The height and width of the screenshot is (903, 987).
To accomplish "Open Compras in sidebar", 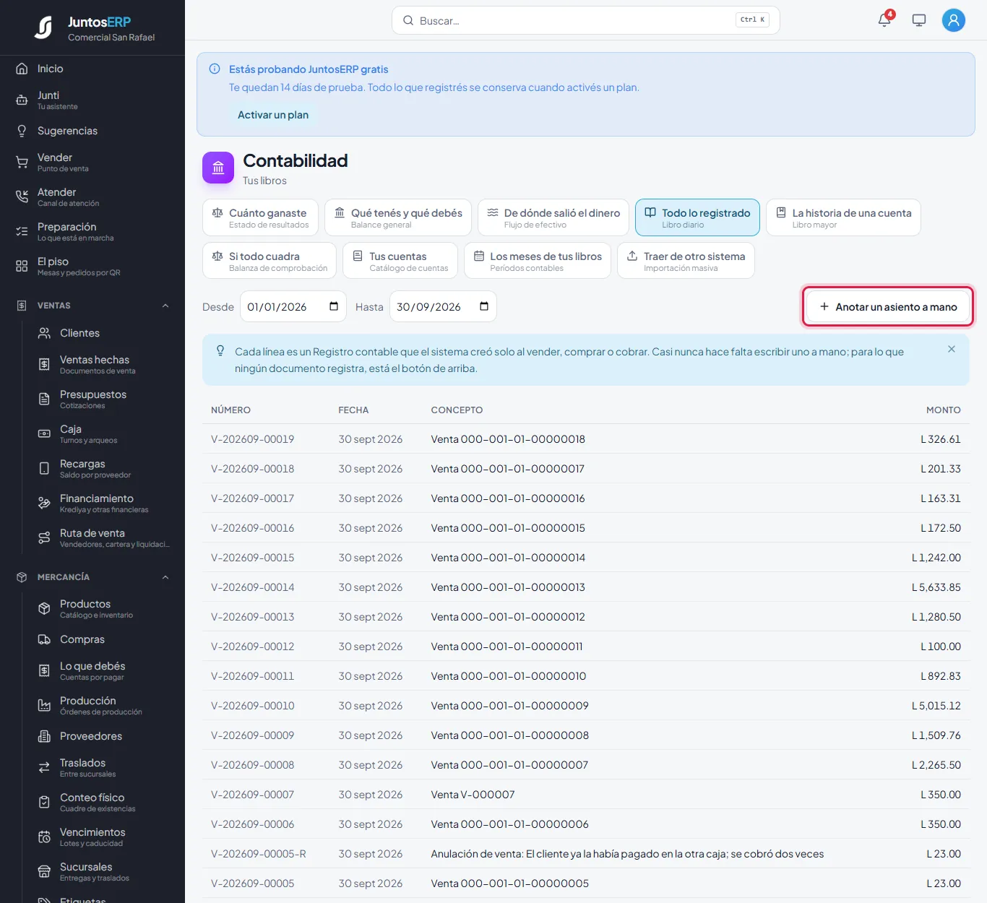I will pyautogui.click(x=103, y=639).
